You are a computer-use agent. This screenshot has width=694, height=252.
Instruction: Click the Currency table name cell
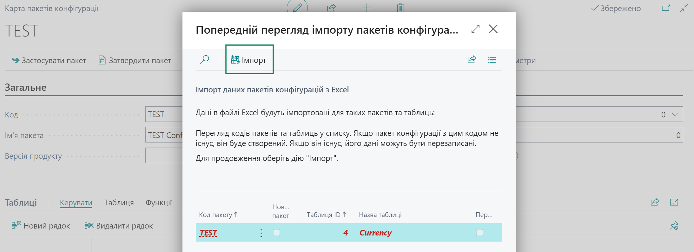pyautogui.click(x=375, y=233)
